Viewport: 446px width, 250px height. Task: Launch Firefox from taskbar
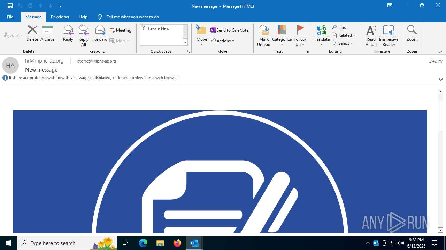[x=177, y=243]
